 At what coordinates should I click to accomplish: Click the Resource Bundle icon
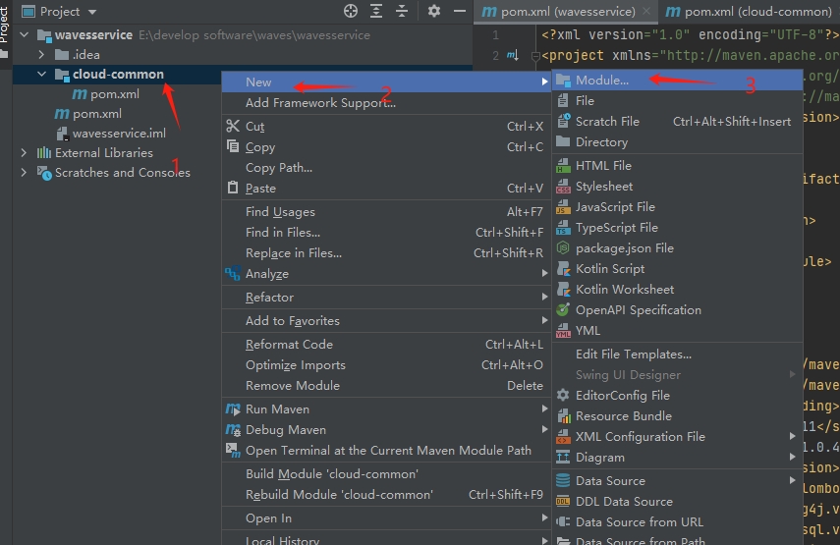[x=563, y=415]
